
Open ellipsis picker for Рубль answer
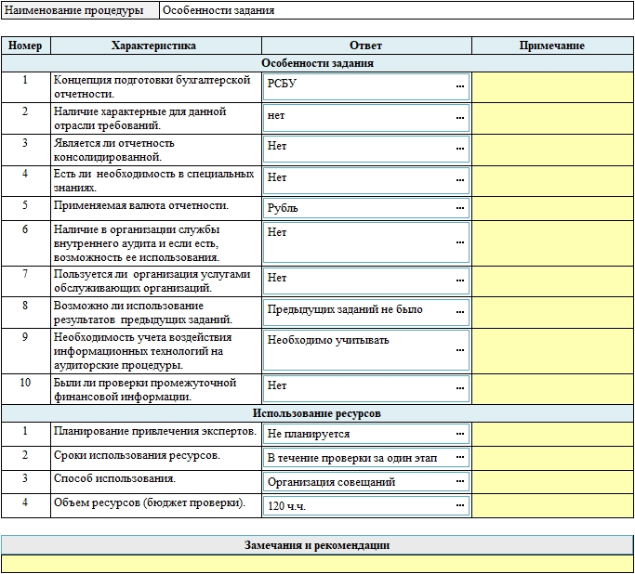coord(459,208)
